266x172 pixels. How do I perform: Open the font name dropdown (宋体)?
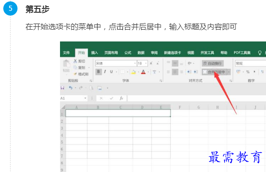pos(135,64)
